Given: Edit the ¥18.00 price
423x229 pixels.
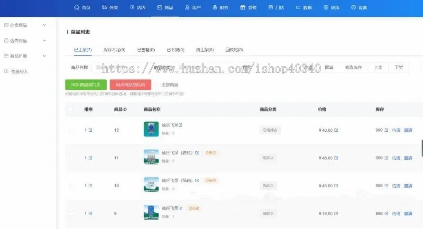Looking at the screenshot, I should pyautogui.click(x=336, y=213).
